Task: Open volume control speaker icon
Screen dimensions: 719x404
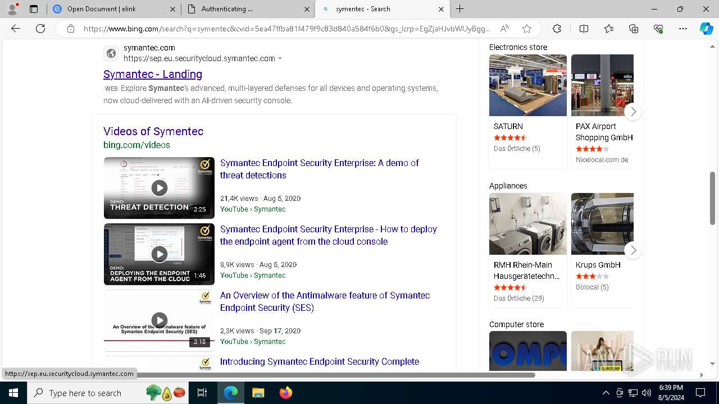Action: [647, 393]
